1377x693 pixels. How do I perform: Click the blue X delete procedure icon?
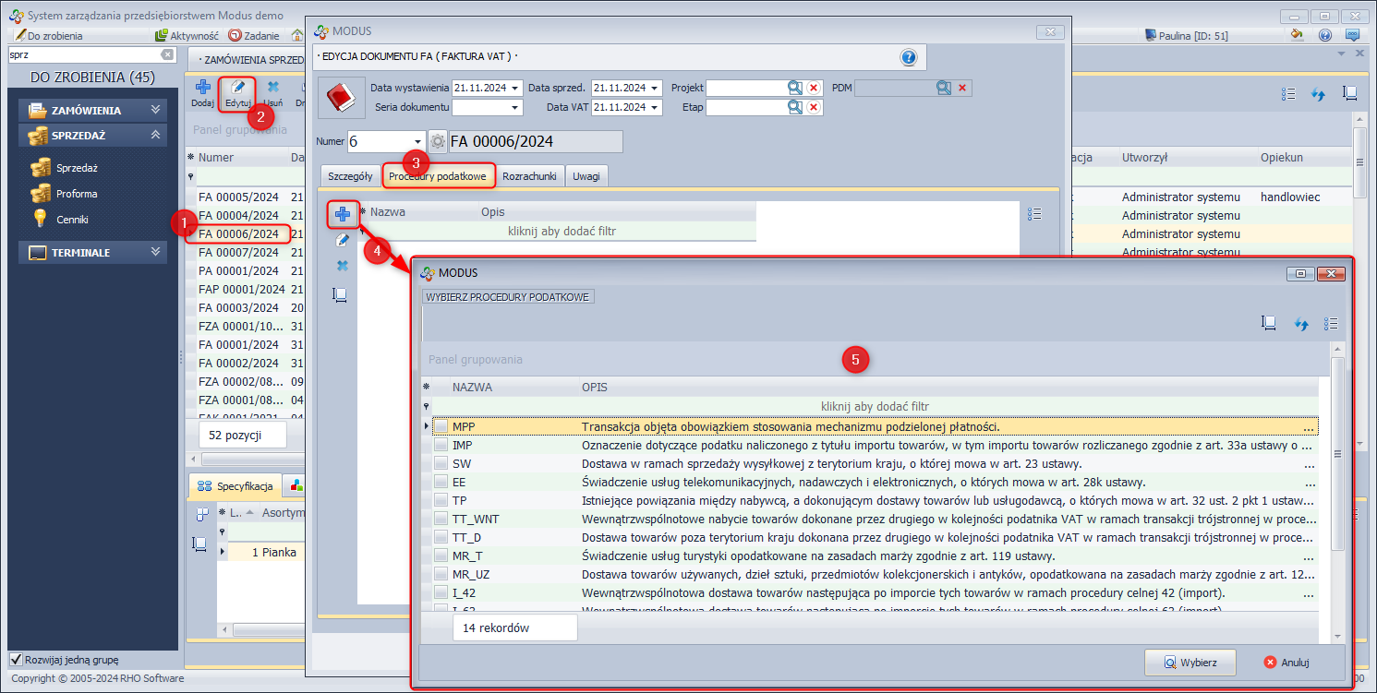click(x=342, y=266)
